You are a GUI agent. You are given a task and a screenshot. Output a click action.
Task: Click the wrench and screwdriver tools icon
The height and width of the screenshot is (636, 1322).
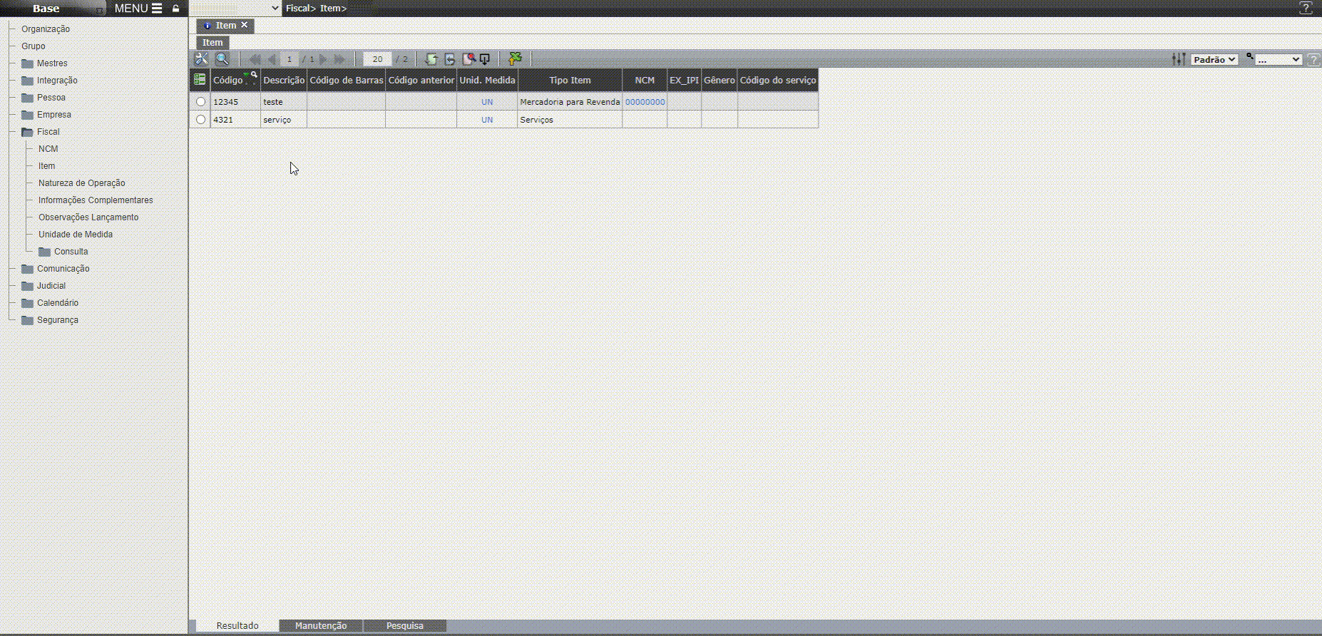[x=202, y=59]
